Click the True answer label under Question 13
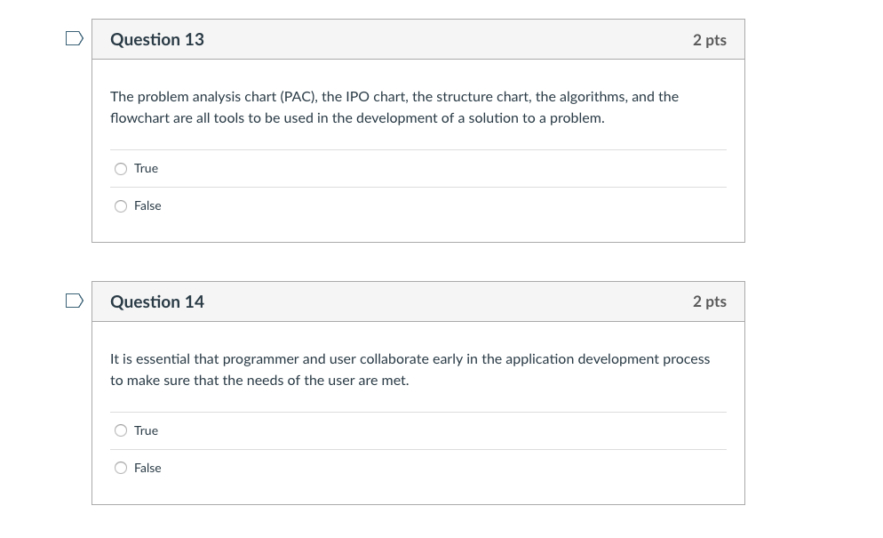Image resolution: width=883 pixels, height=538 pixels. 145,168
